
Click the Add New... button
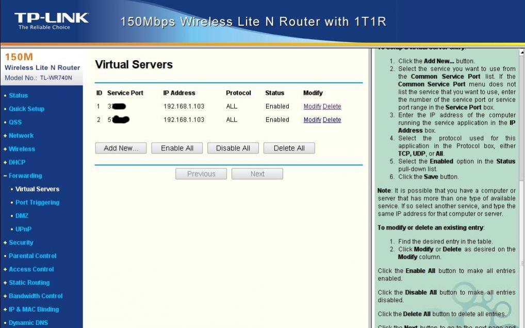121,148
